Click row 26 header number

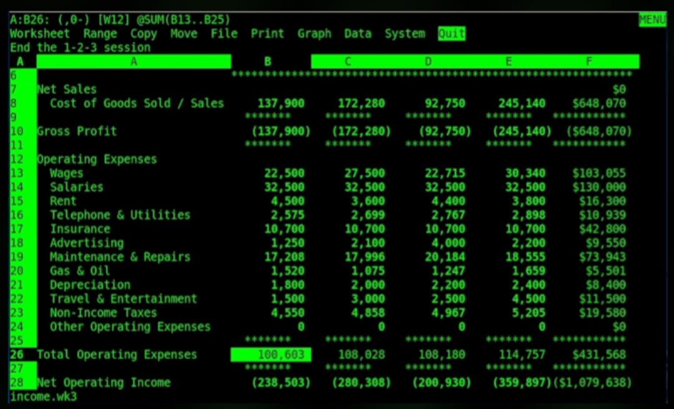coord(17,355)
